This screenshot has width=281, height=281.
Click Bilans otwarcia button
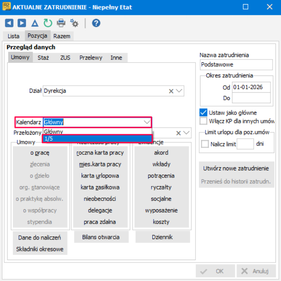tap(101, 237)
